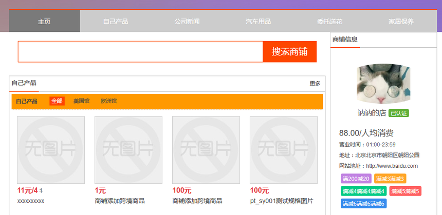The width and height of the screenshot is (442, 215).
Task: Click the cat avatar of the shop
Action: coord(383,85)
